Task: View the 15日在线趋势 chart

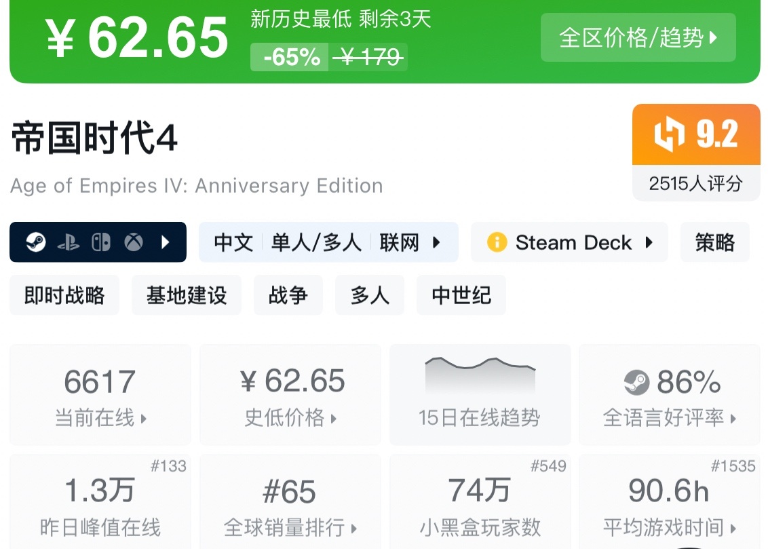Action: [480, 395]
